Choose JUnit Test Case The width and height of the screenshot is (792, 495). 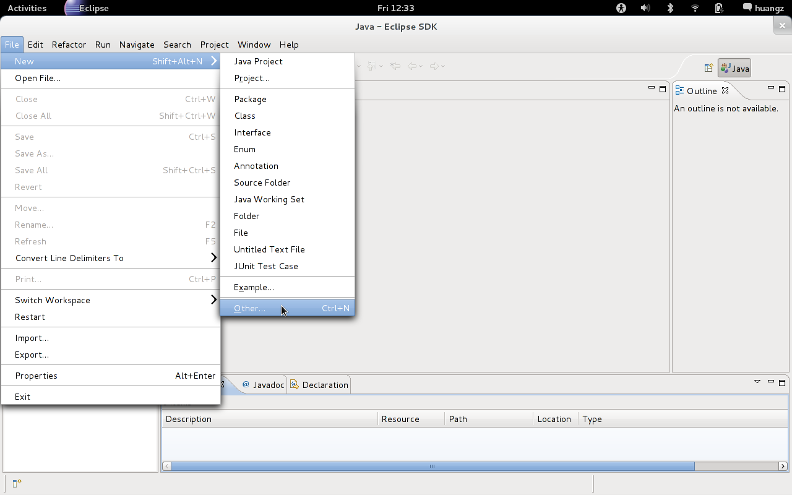(x=287, y=266)
